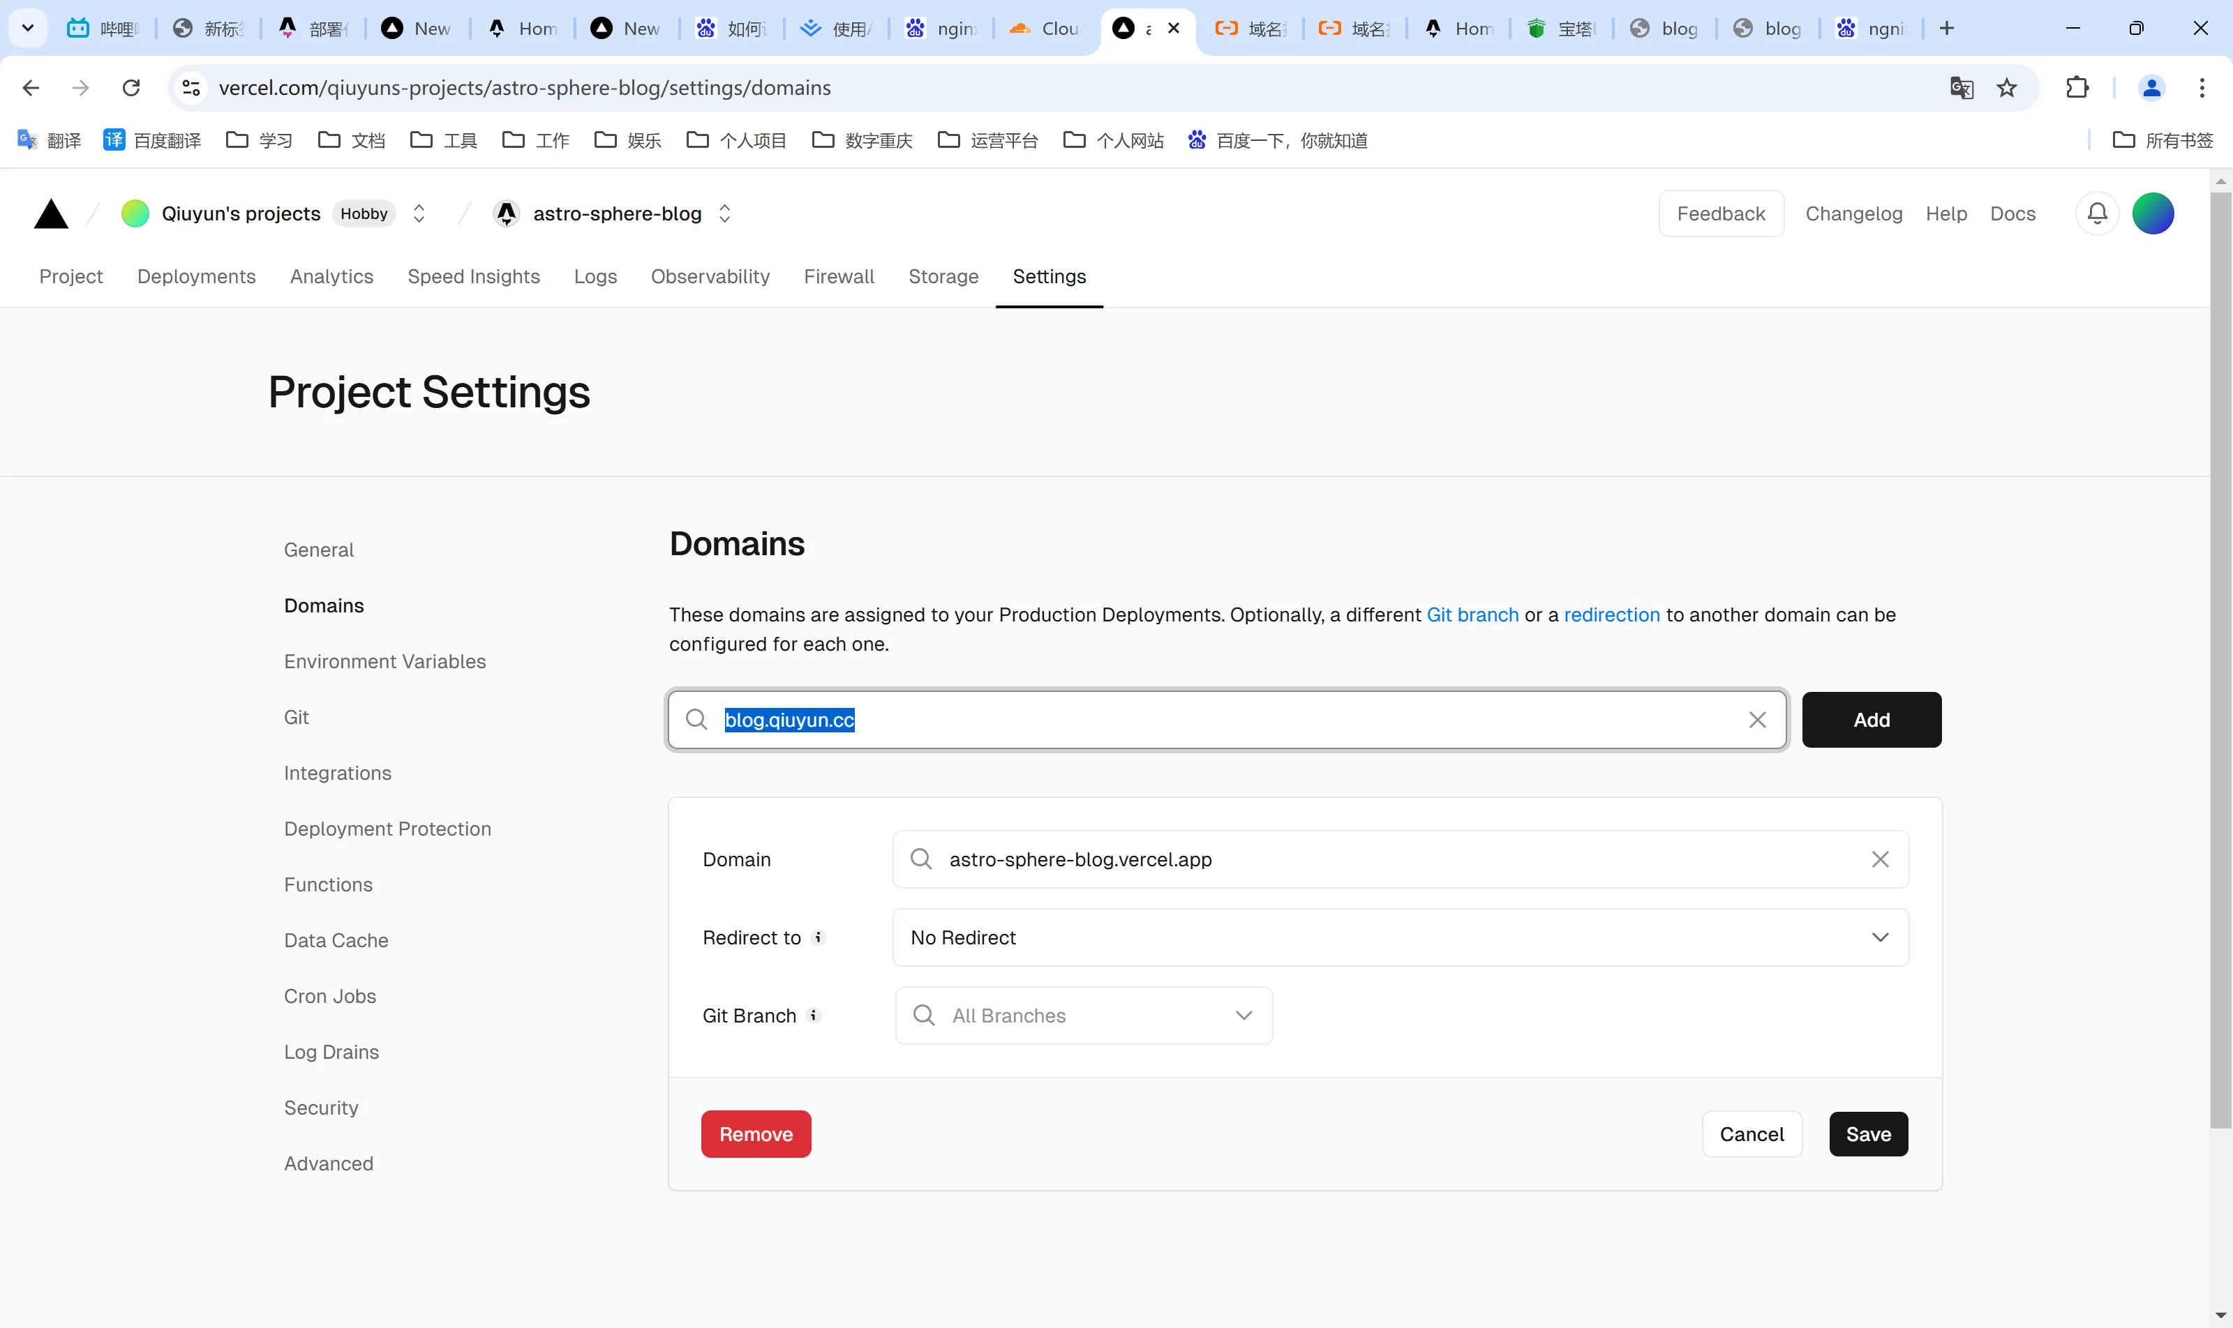The height and width of the screenshot is (1328, 2233).
Task: Open 学习 bookmark folder
Action: pyautogui.click(x=260, y=140)
